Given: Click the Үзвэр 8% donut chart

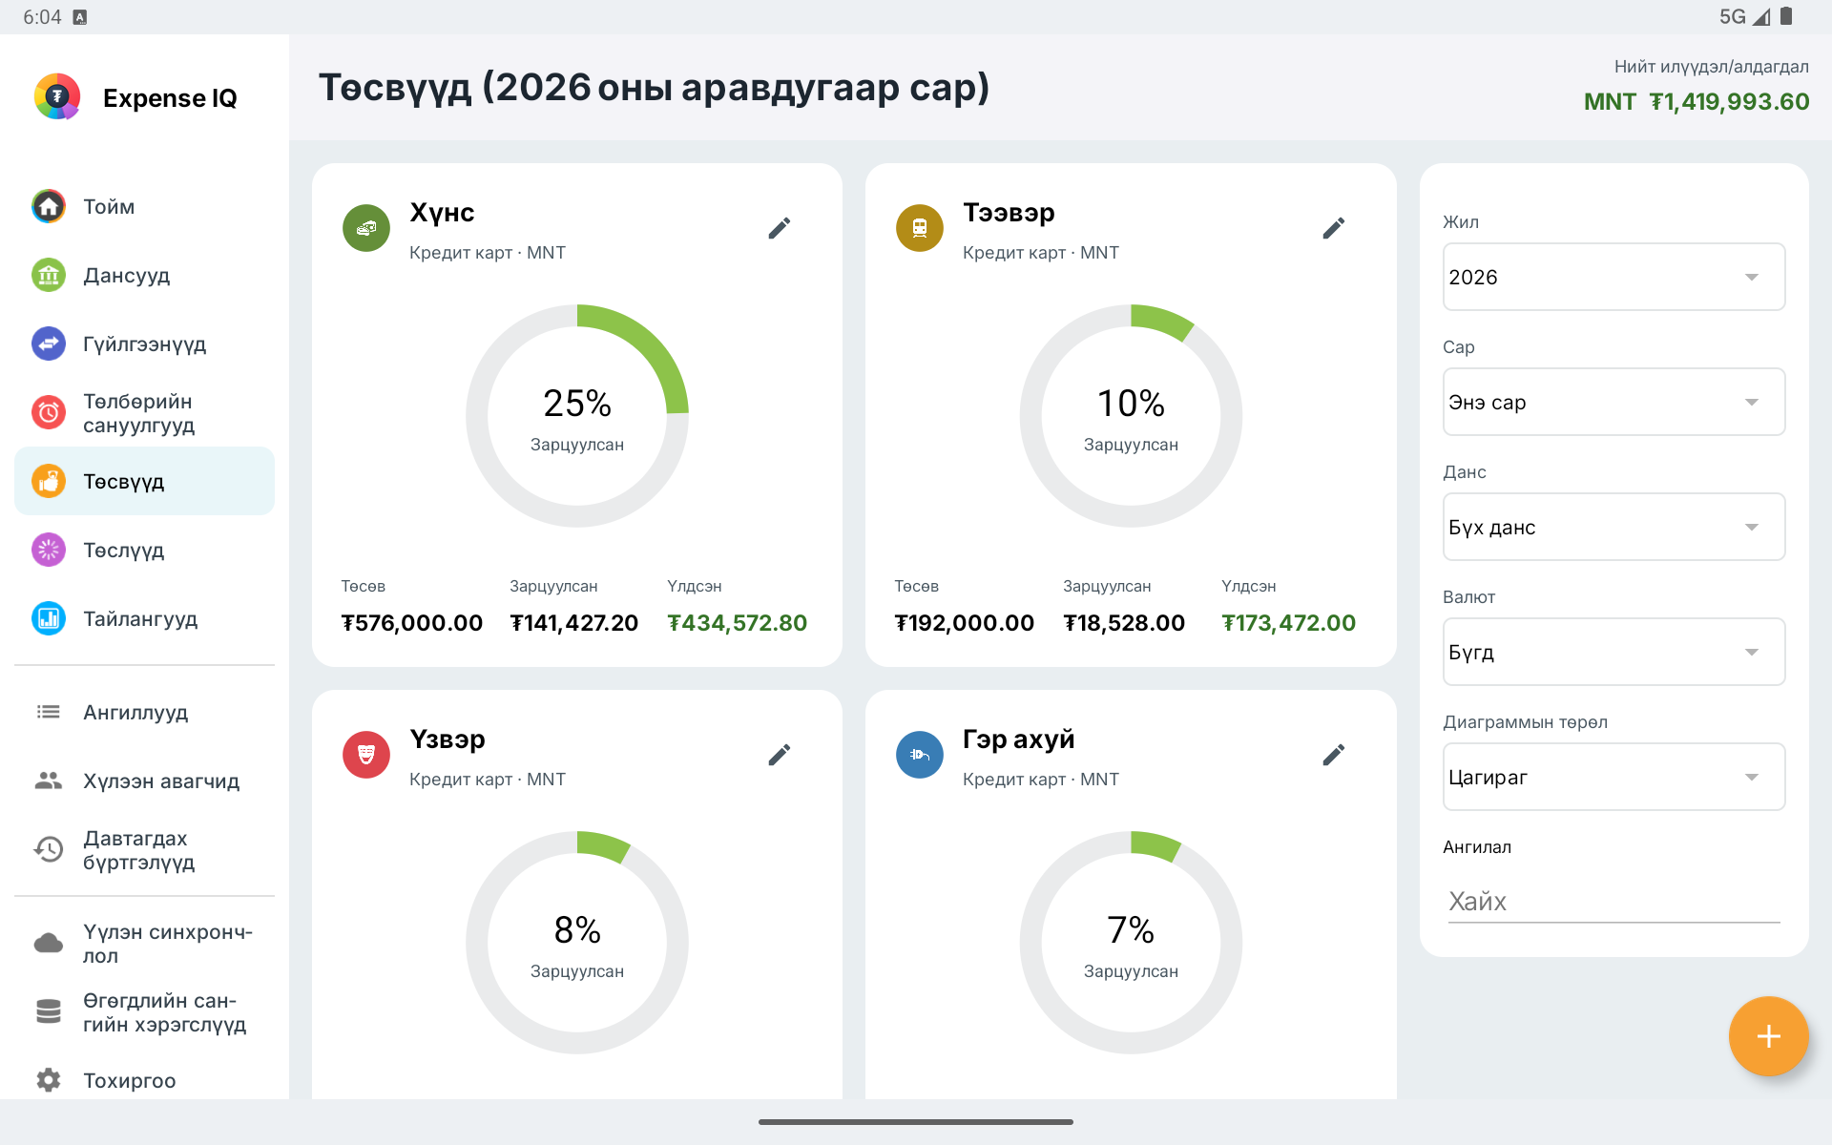Looking at the screenshot, I should 577,943.
